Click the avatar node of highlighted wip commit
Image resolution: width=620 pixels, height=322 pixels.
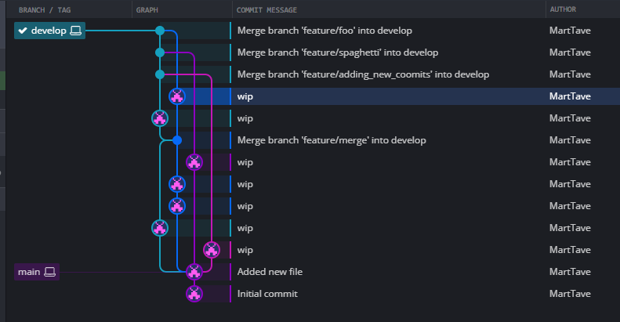pos(177,96)
